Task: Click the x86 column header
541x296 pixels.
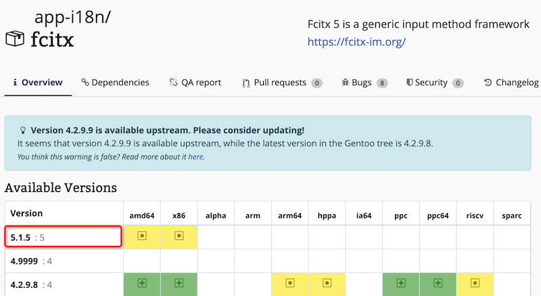Action: (x=179, y=216)
